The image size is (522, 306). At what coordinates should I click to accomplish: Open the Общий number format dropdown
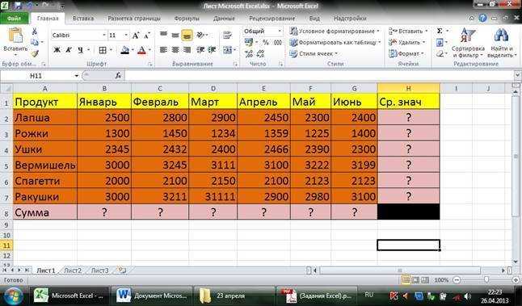(x=280, y=31)
